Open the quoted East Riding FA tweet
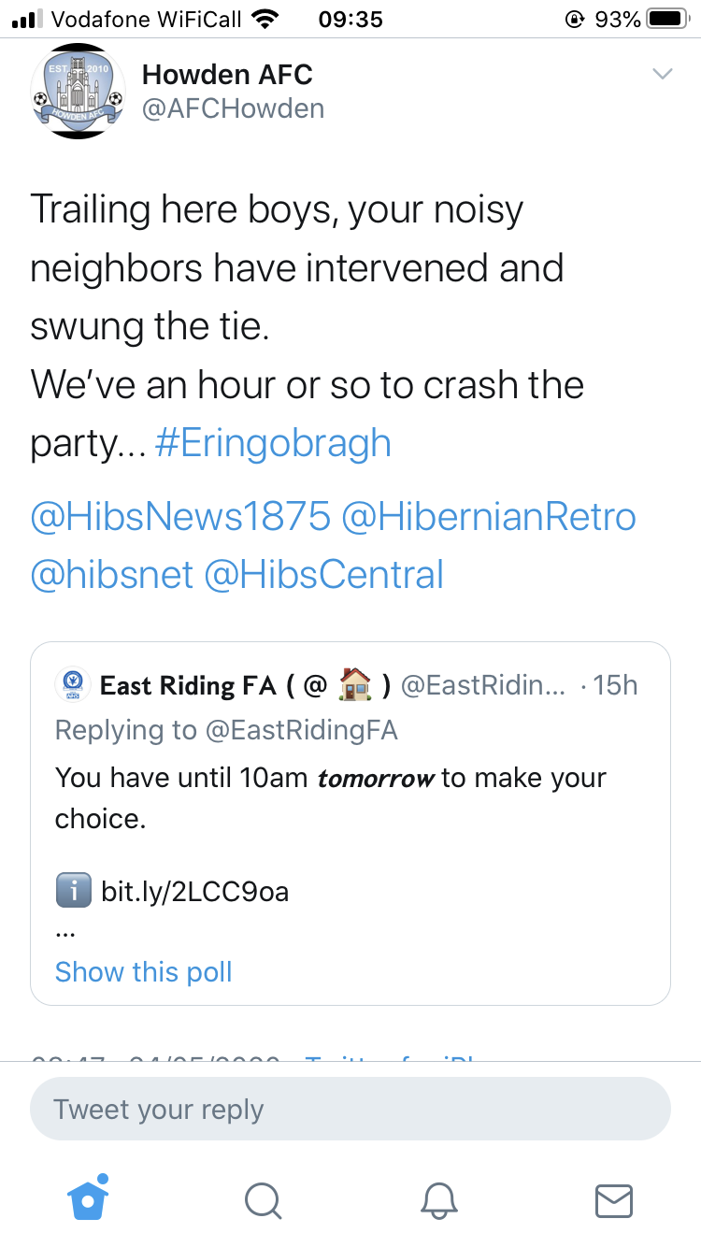 350,824
